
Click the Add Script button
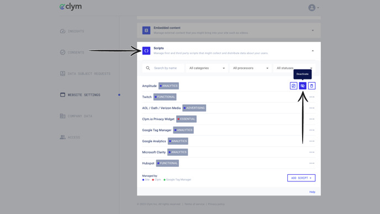click(301, 178)
